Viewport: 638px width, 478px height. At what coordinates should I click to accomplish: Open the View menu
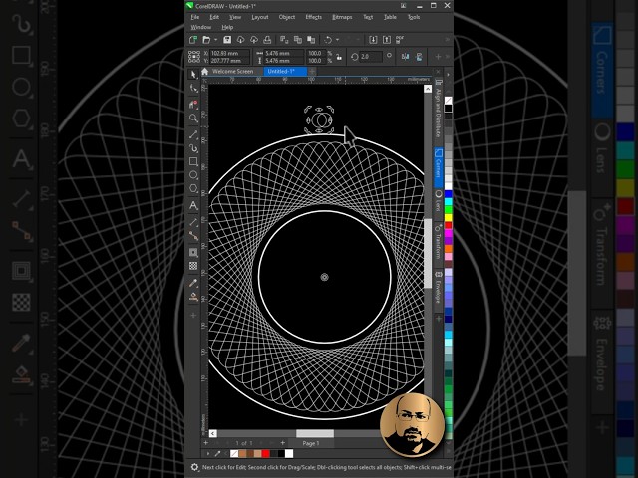[235, 17]
